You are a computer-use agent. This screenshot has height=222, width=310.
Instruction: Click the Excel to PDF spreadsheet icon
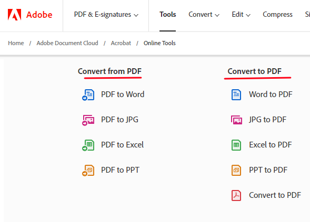tap(236, 145)
